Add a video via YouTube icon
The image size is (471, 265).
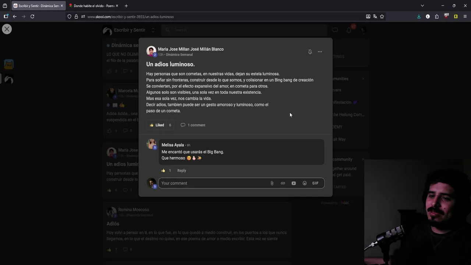[x=294, y=183]
